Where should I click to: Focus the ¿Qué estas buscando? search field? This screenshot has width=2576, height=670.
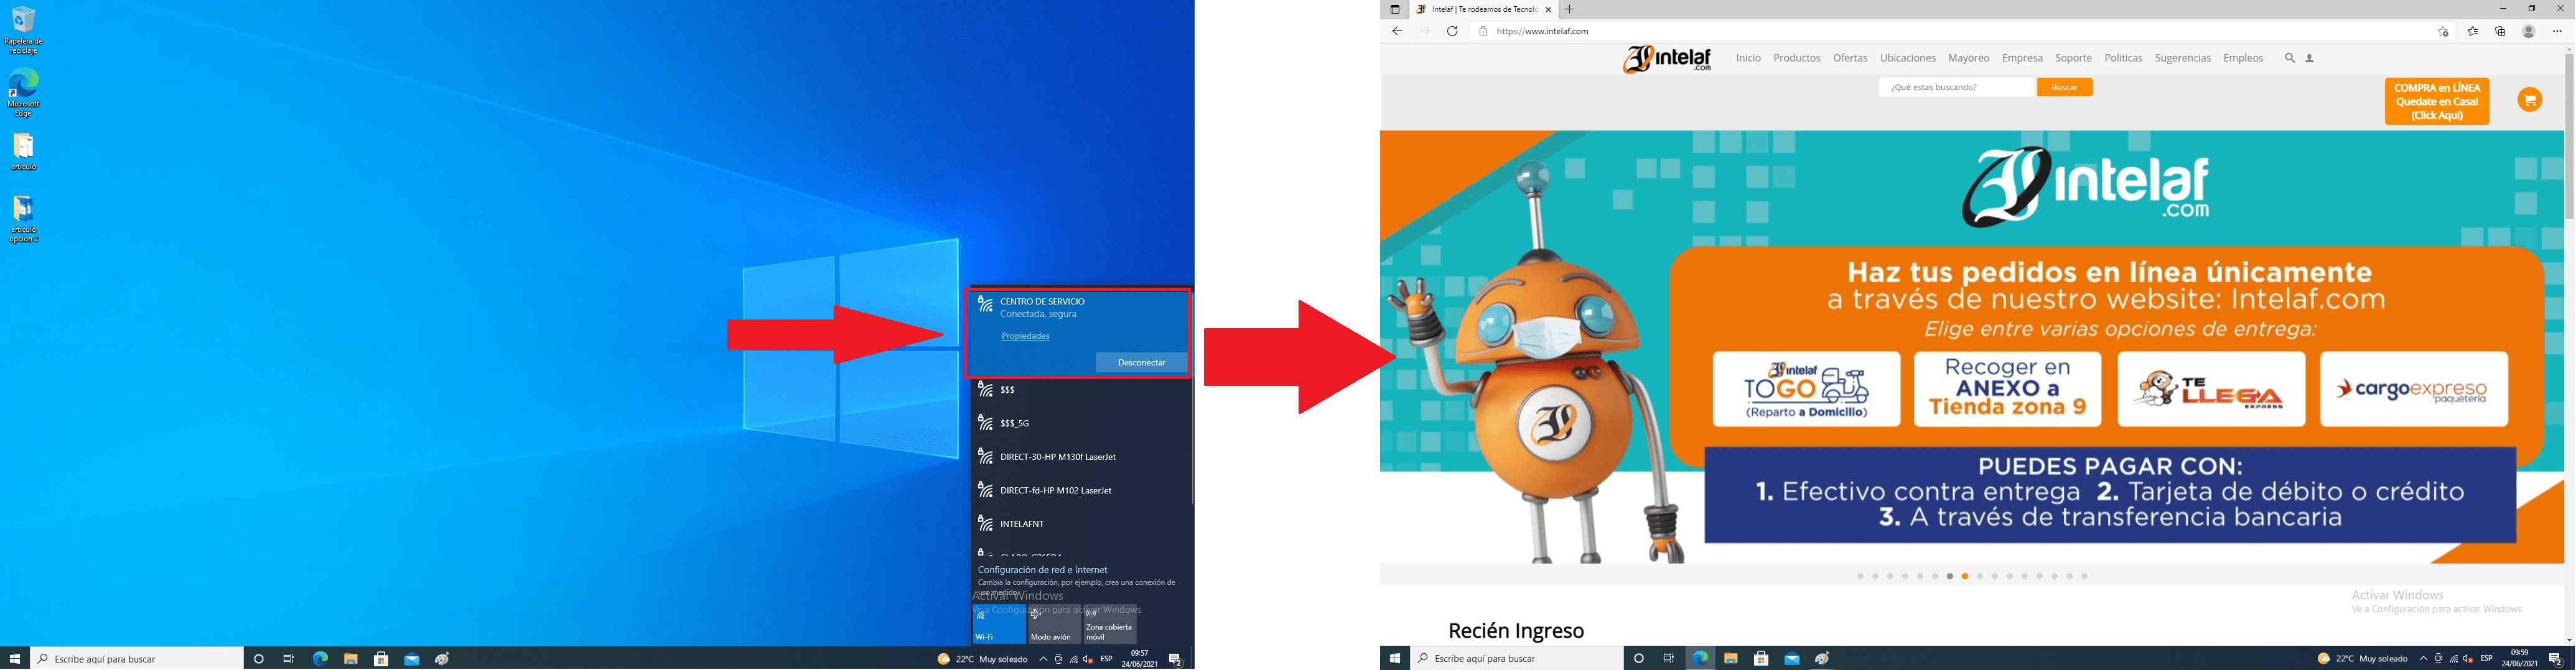pos(1957,88)
